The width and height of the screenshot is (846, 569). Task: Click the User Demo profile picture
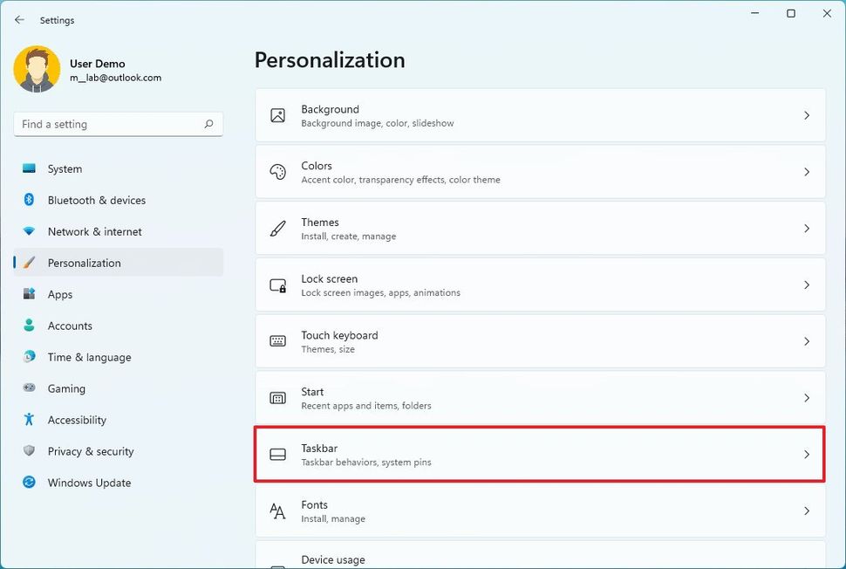[36, 69]
